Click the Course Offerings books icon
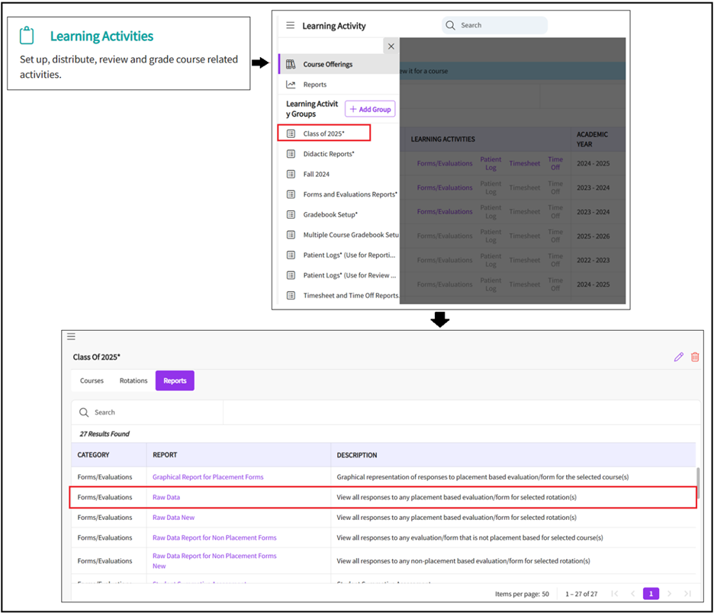Viewport: 717px width, 616px height. (x=291, y=64)
